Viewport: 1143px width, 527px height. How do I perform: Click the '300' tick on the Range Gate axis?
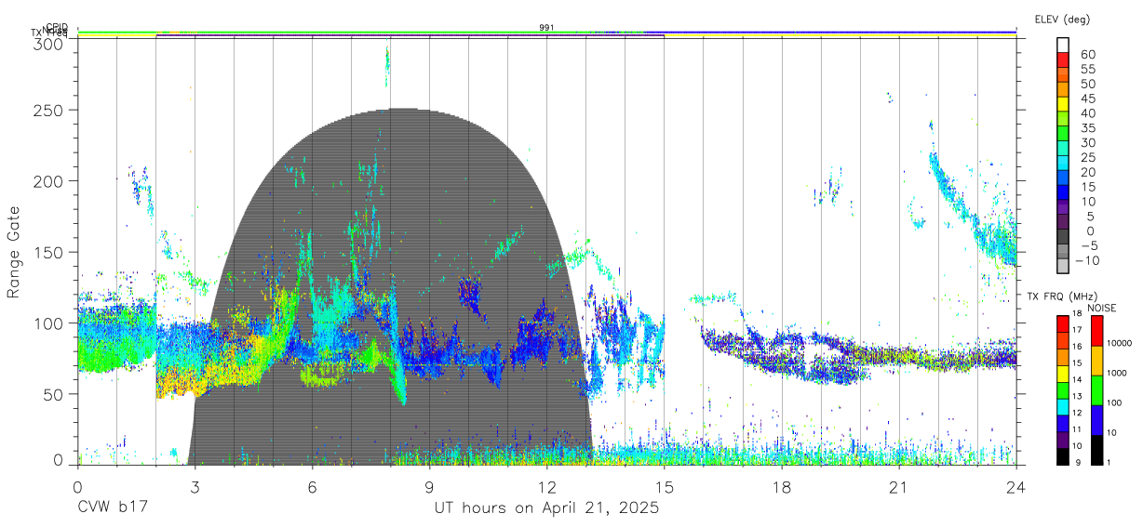[x=49, y=43]
